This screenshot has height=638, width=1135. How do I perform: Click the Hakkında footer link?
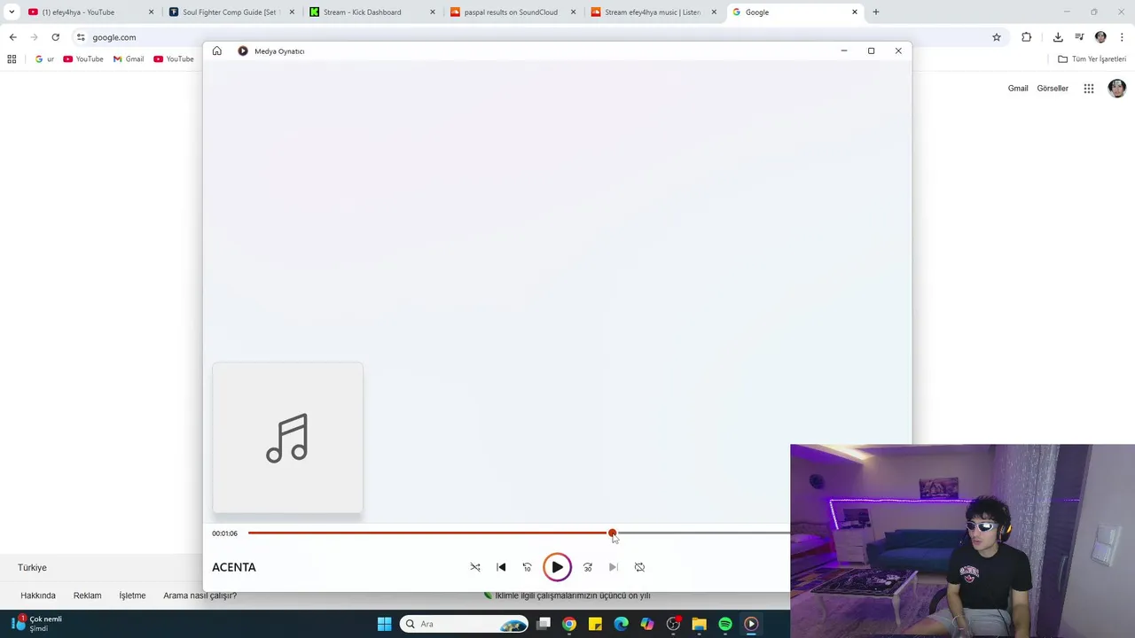coord(38,595)
